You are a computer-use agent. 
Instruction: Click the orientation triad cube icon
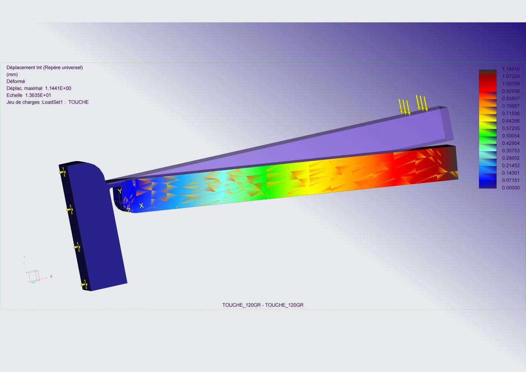tap(32, 276)
